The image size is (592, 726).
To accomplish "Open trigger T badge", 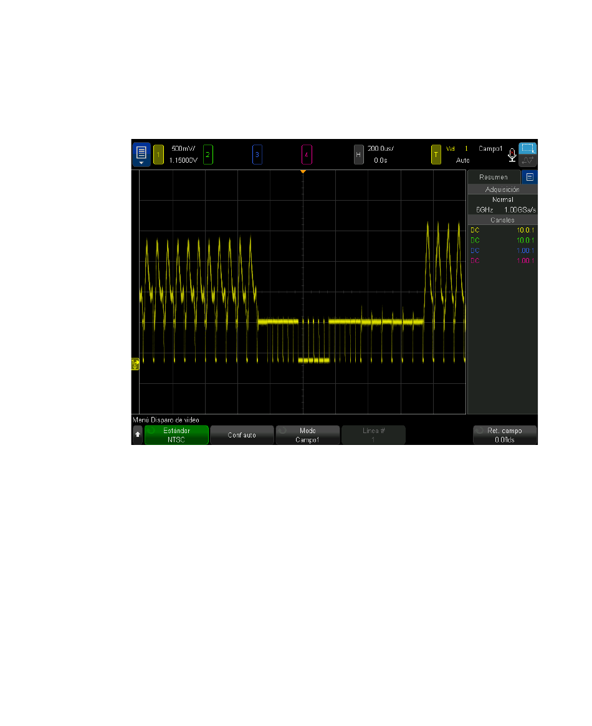I will 436,155.
